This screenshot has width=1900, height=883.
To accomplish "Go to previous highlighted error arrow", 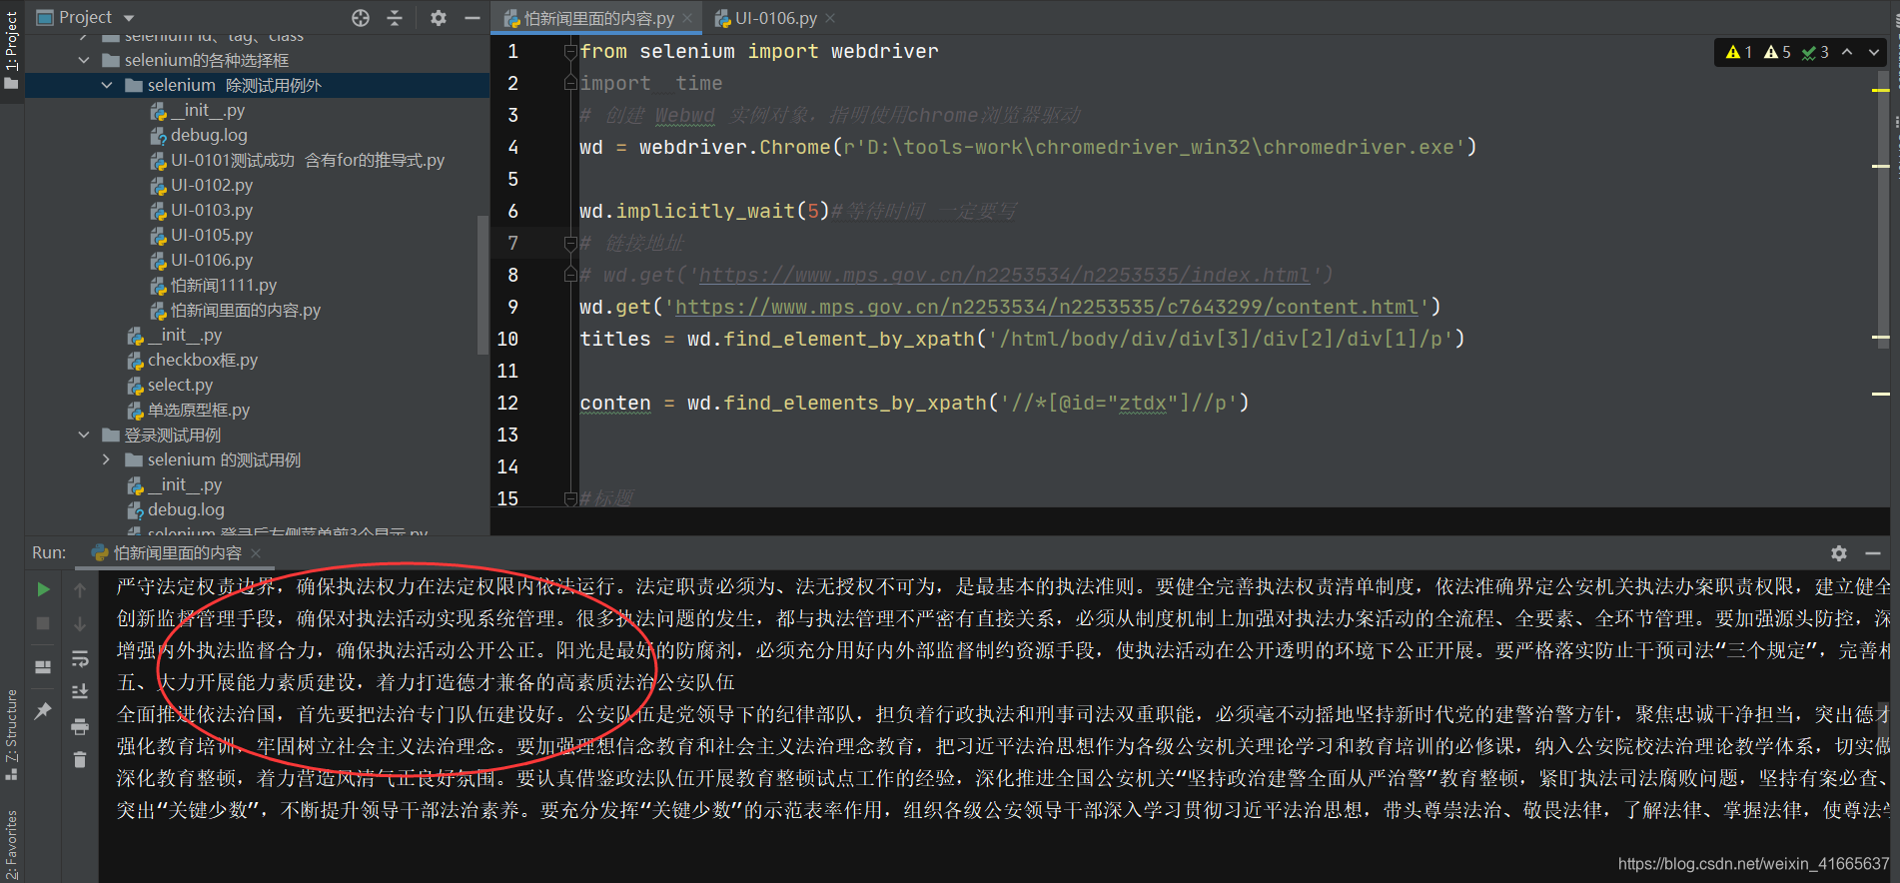I will click(x=1847, y=52).
